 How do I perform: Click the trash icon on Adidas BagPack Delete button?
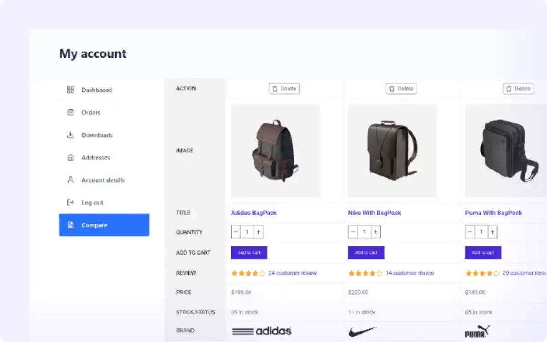275,89
